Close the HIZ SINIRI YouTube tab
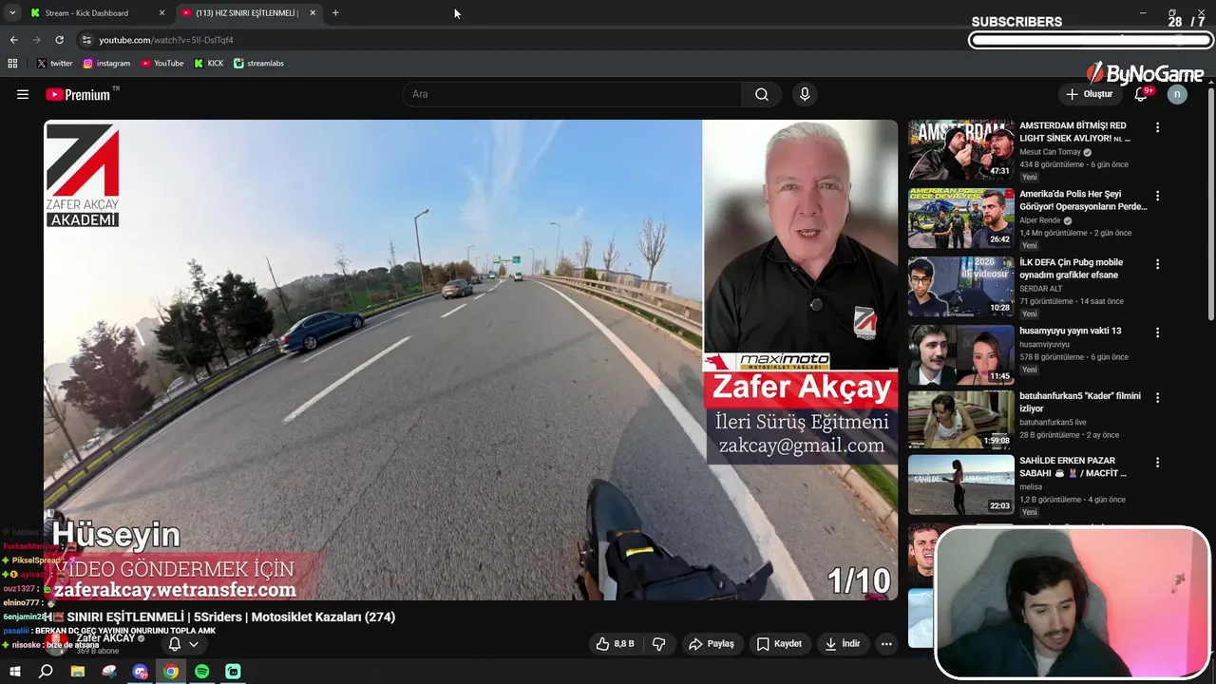 click(x=313, y=13)
